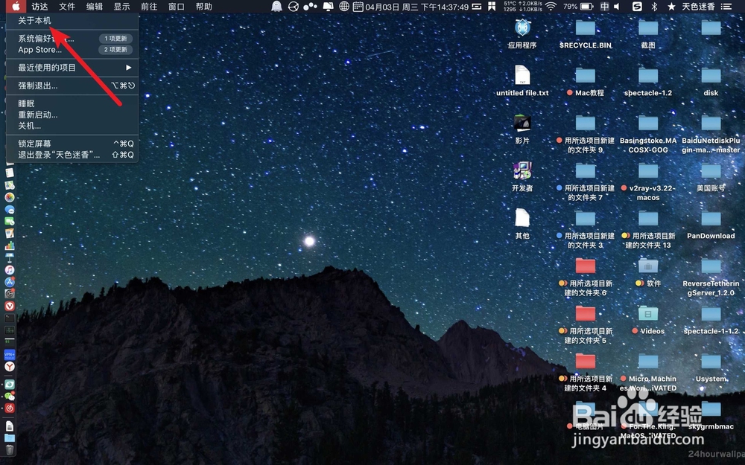
Task: Open the 文件 menu
Action: 67,6
